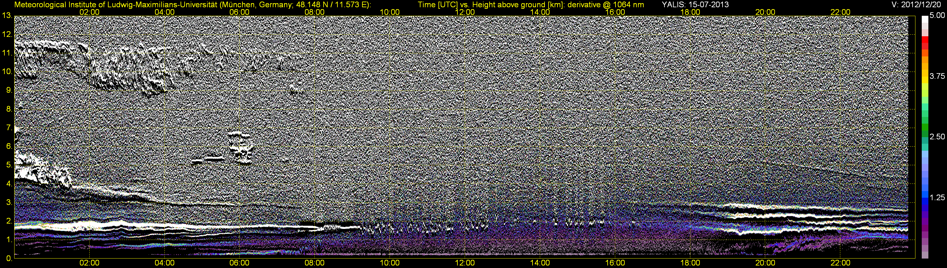Click the 2.50 colorbar scale value

(x=937, y=137)
